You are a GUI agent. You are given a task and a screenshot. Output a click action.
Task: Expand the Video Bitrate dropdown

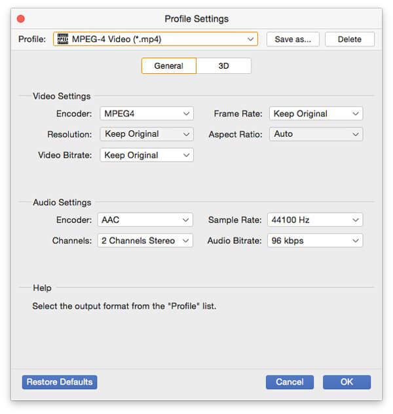147,155
